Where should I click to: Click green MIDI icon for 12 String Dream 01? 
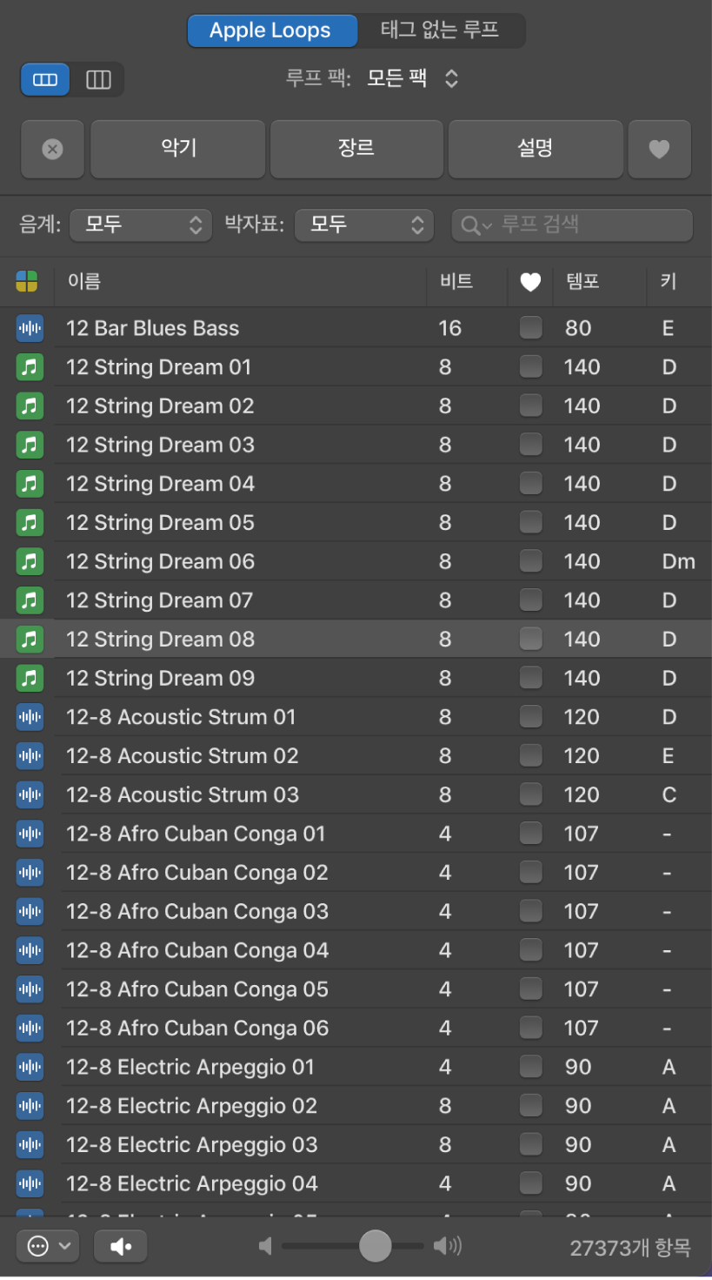click(30, 367)
